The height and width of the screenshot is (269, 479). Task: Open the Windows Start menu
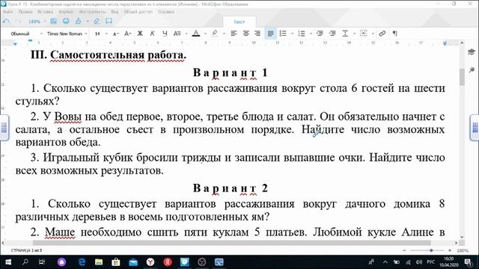[8, 262]
